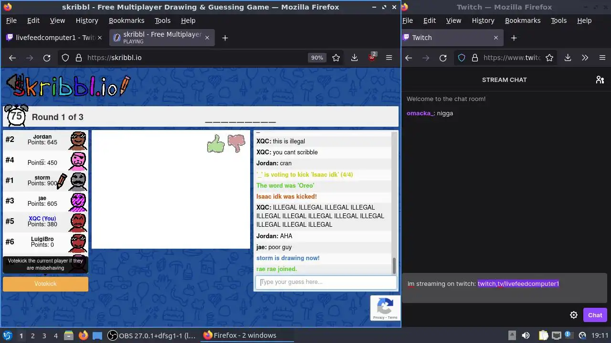Open OBS from the taskbar
Viewport: 611px width, 343px height.
point(151,335)
